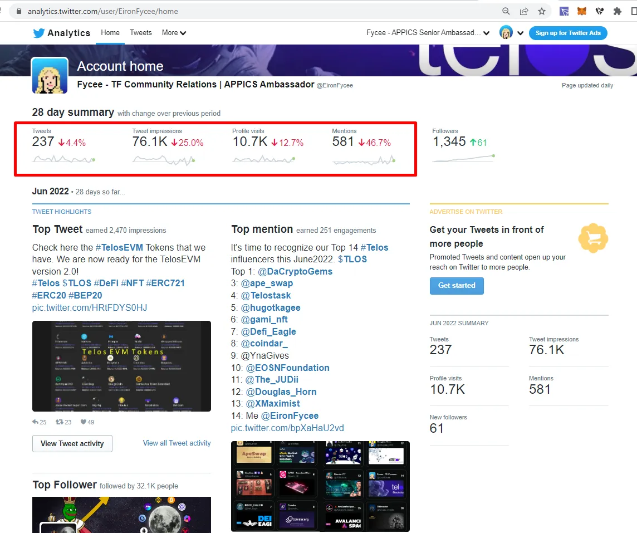Open pic.twitter.com/bpXaHaU2vd link
The height and width of the screenshot is (533, 637).
[x=287, y=428]
